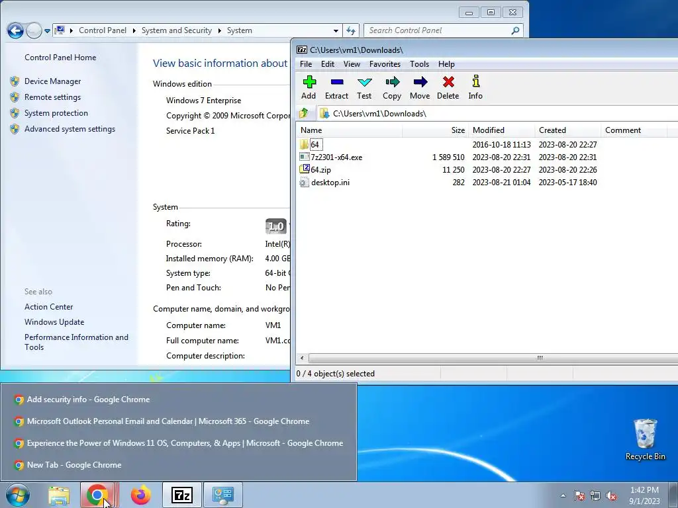Viewport: 678px width, 508px height.
Task: Show hidden tray icons arrow
Action: [563, 496]
